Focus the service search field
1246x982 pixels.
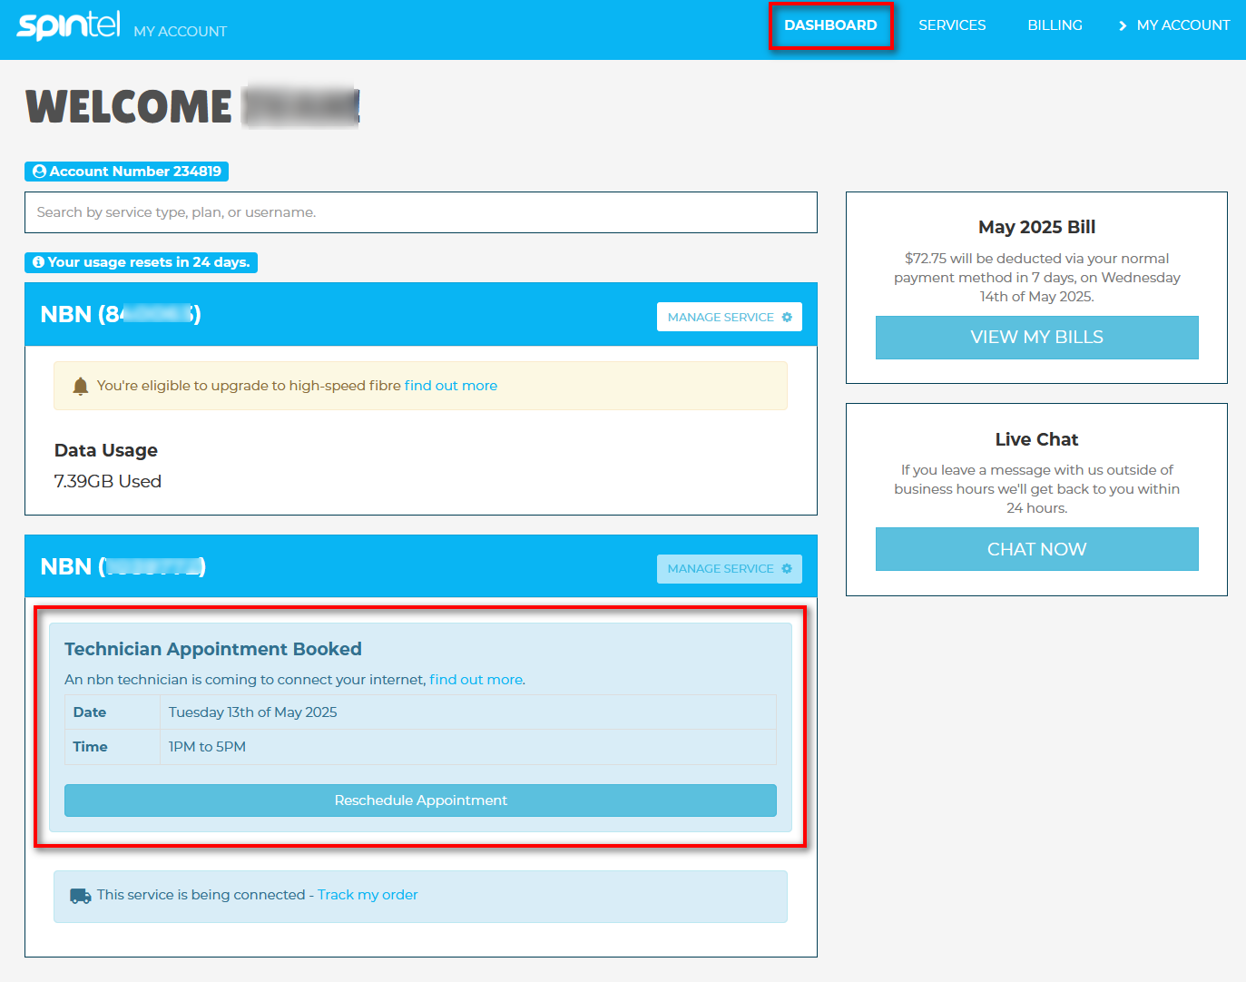coord(421,212)
